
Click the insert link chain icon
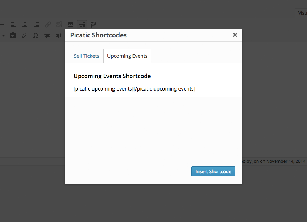[x=48, y=25]
